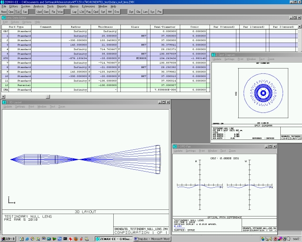302x242 pixels.
Task: Click Zoom in OPD Fan window
Action: [x=232, y=151]
